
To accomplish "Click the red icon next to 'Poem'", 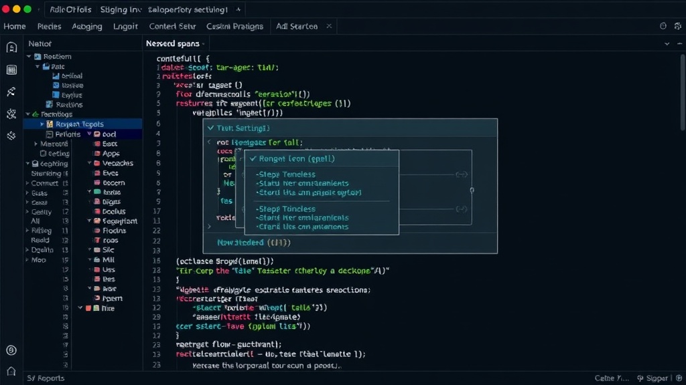I will [x=97, y=298].
